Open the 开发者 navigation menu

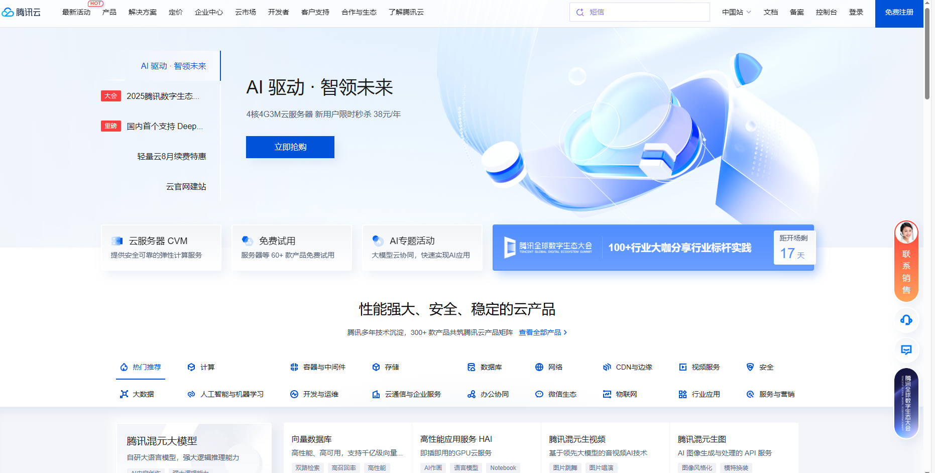(279, 12)
